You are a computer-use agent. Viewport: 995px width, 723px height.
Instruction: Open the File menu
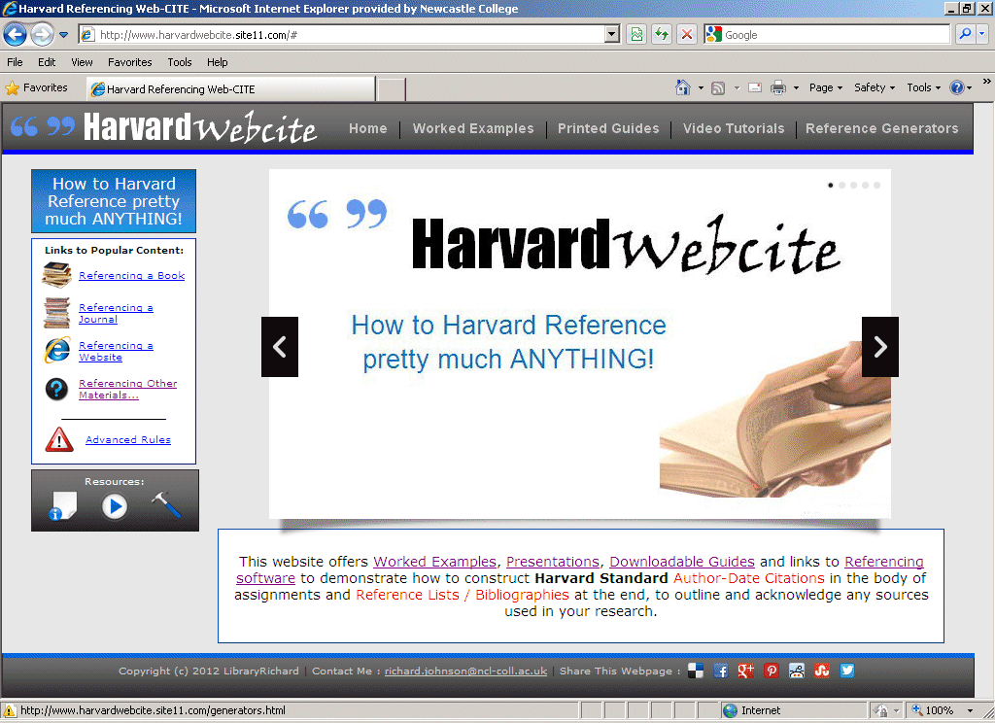(15, 62)
